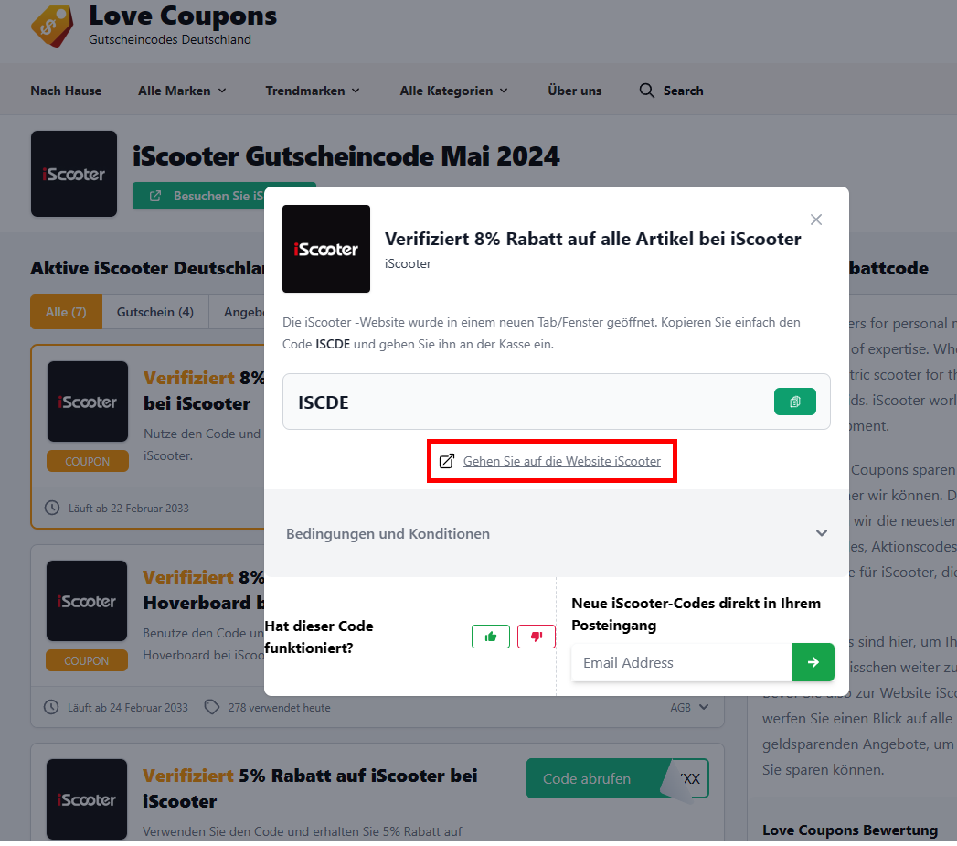This screenshot has height=846, width=957.
Task: Submit email with green arrow button
Action: 813,662
